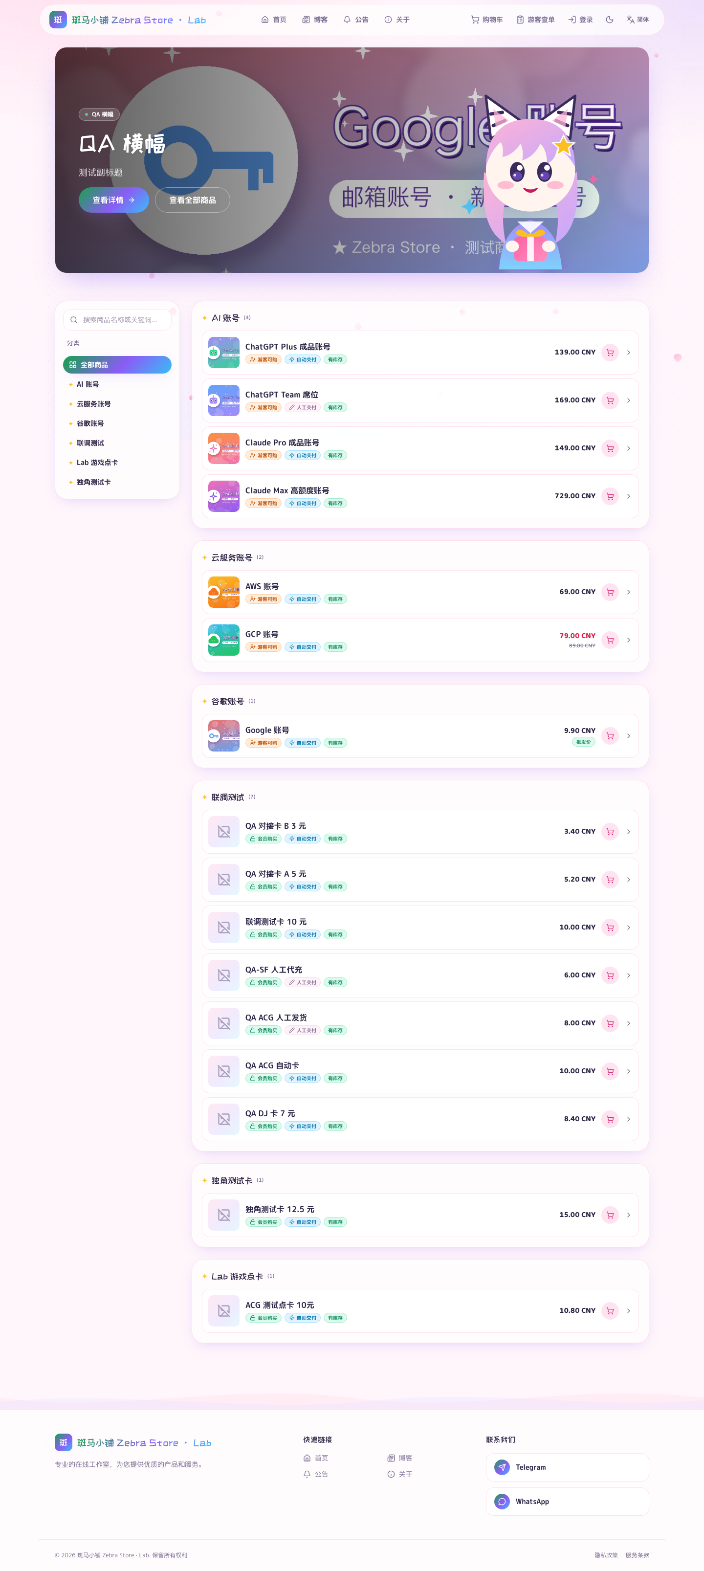Add QA DJ 卡 7 元 to cart
The height and width of the screenshot is (1571, 704).
coord(610,1119)
